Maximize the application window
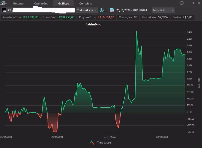Image resolution: width=202 pixels, height=148 pixels. point(193,3)
